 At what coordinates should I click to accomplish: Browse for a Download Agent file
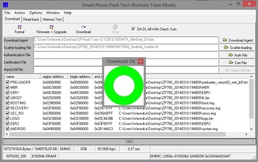tap(237, 40)
